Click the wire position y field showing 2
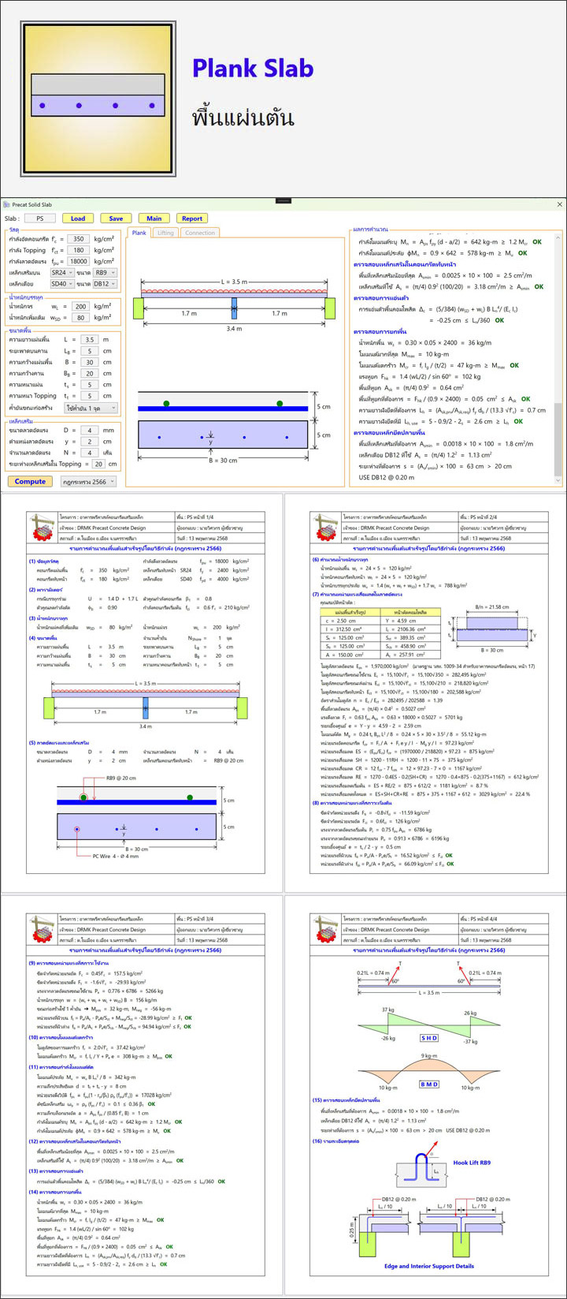The image size is (567, 1299). coord(91,442)
